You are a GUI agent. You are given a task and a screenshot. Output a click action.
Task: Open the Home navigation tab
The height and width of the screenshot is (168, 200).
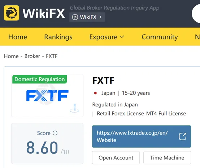pos(18,37)
